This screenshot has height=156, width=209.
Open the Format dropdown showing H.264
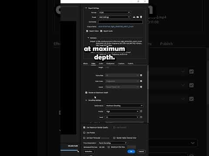tap(115, 13)
